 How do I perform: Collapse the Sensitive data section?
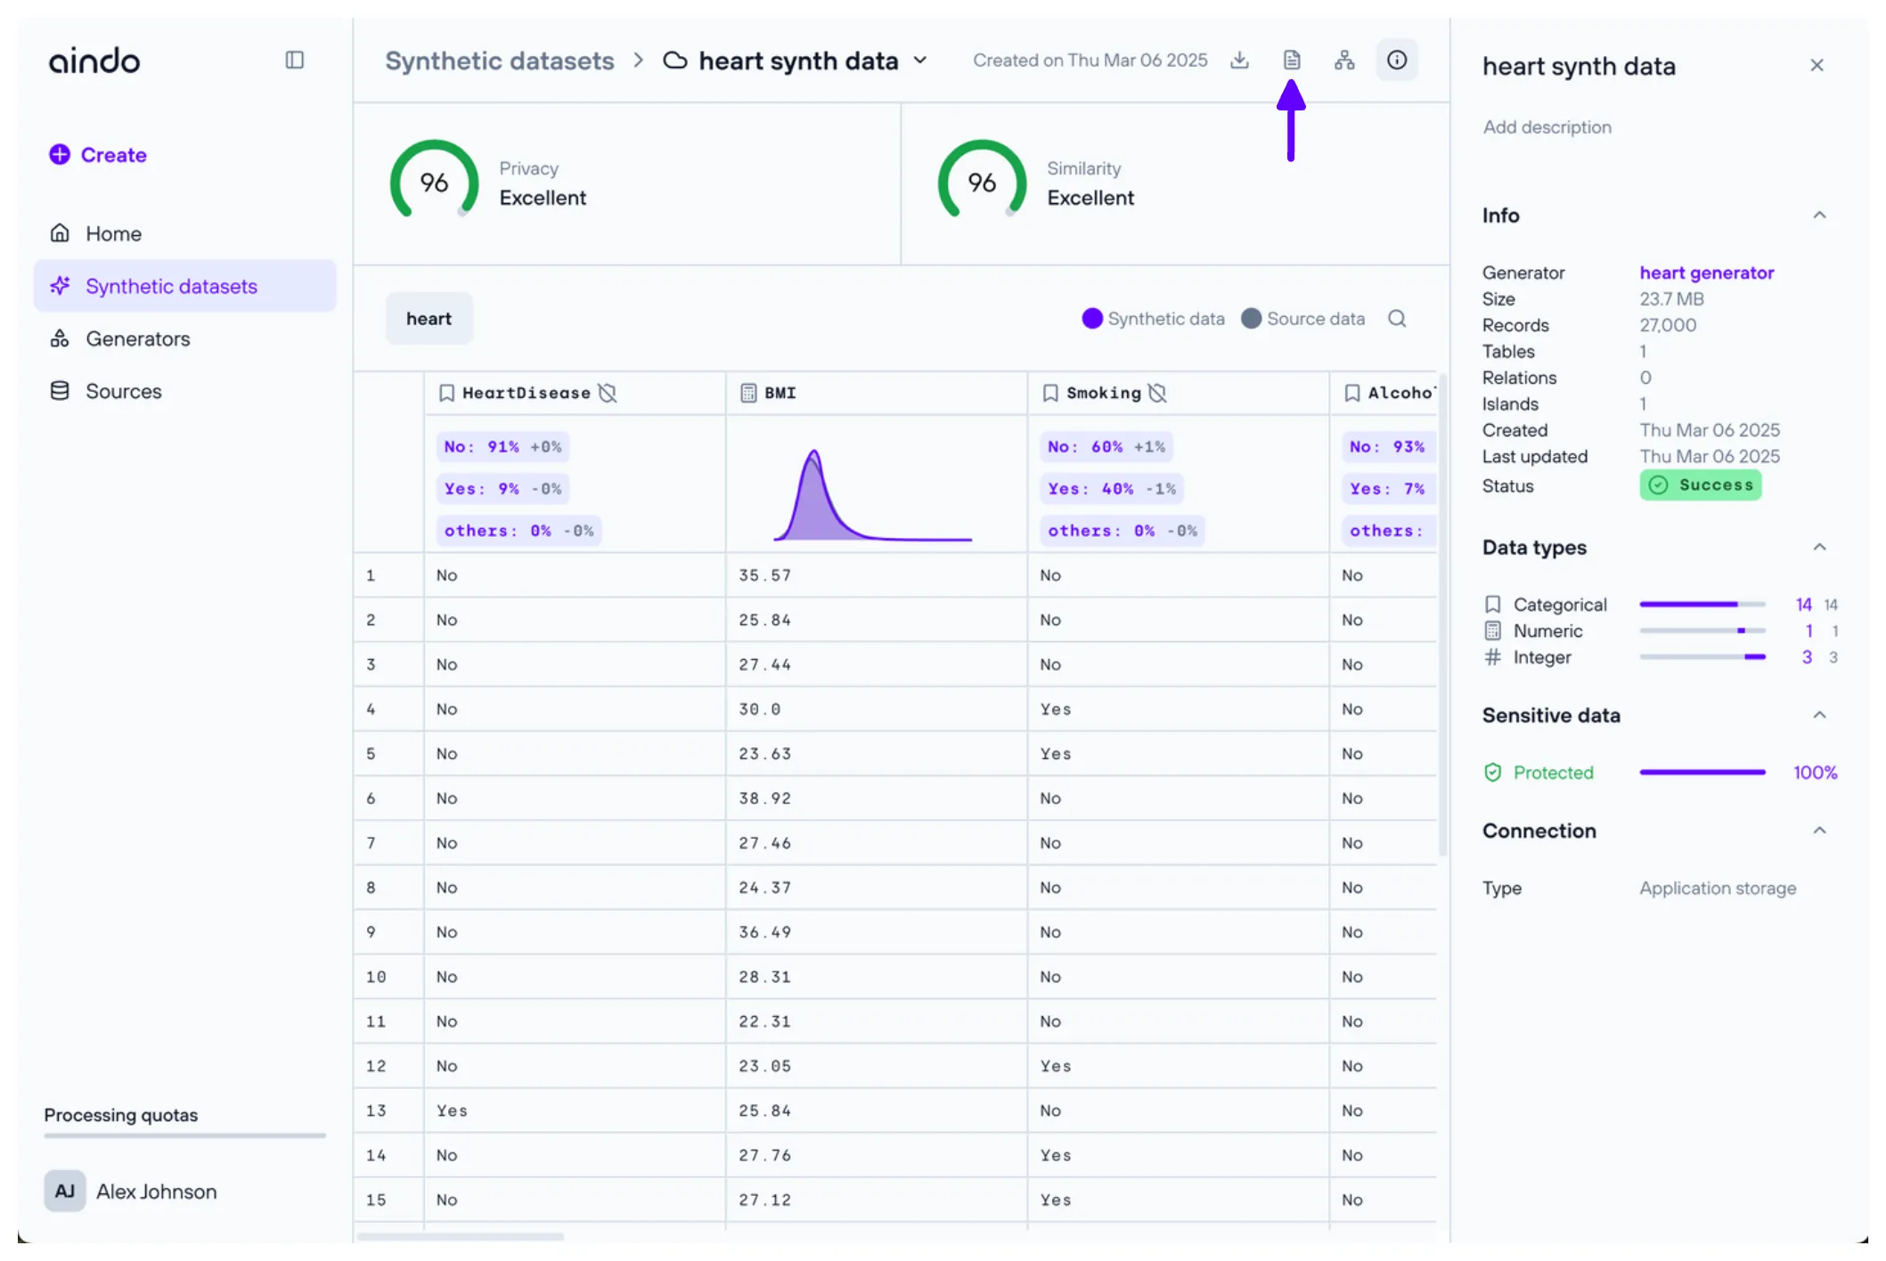(1819, 715)
